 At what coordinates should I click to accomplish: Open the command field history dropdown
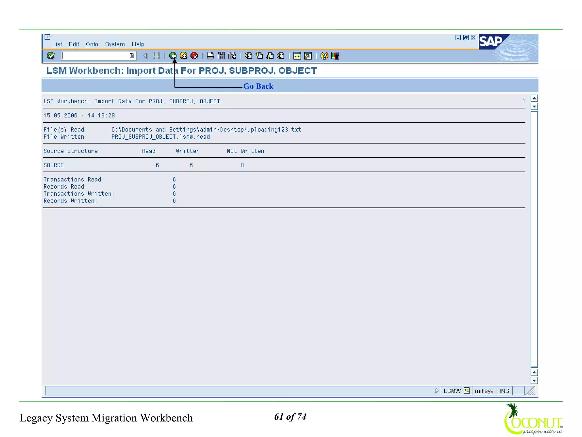(x=132, y=56)
